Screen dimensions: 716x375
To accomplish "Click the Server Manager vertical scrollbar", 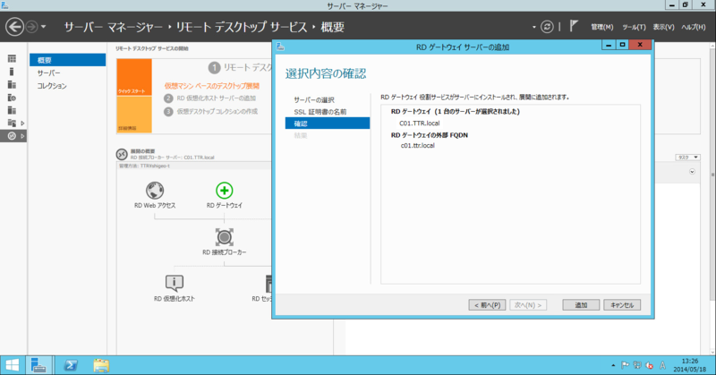I will point(712,175).
